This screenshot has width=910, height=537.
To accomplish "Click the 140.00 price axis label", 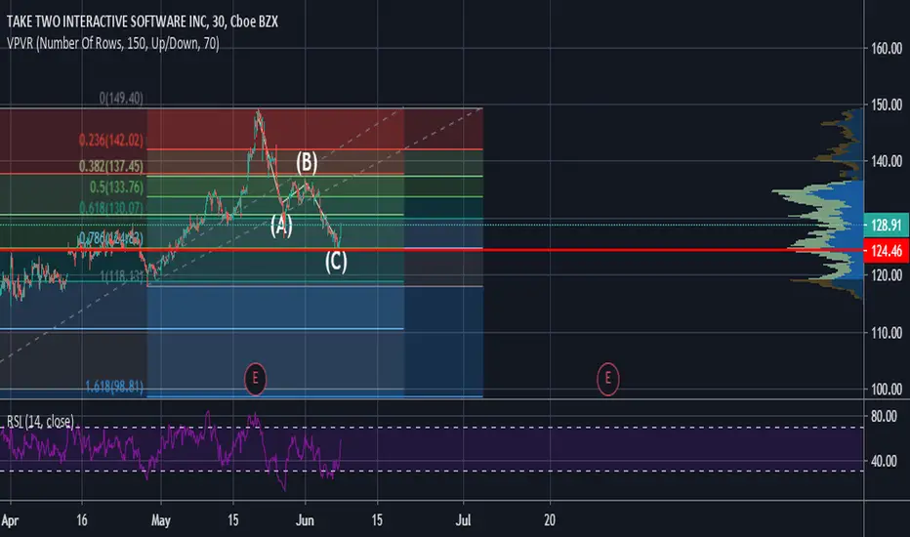I will [887, 161].
